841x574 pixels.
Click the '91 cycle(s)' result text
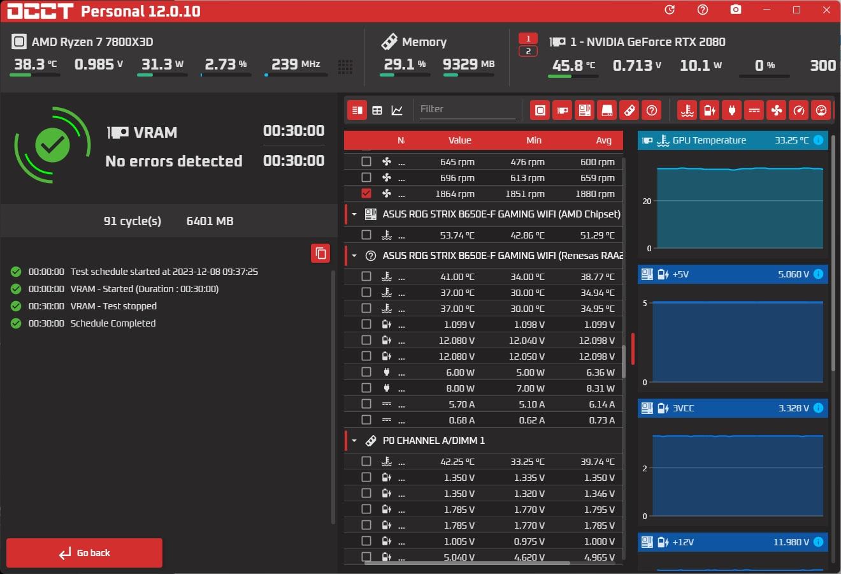point(133,221)
